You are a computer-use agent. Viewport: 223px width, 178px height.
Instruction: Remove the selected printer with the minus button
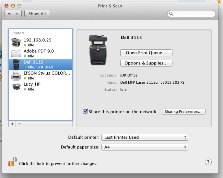[x=19, y=124]
